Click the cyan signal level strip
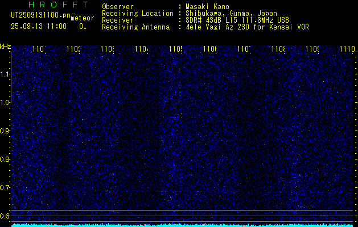 [182, 225]
